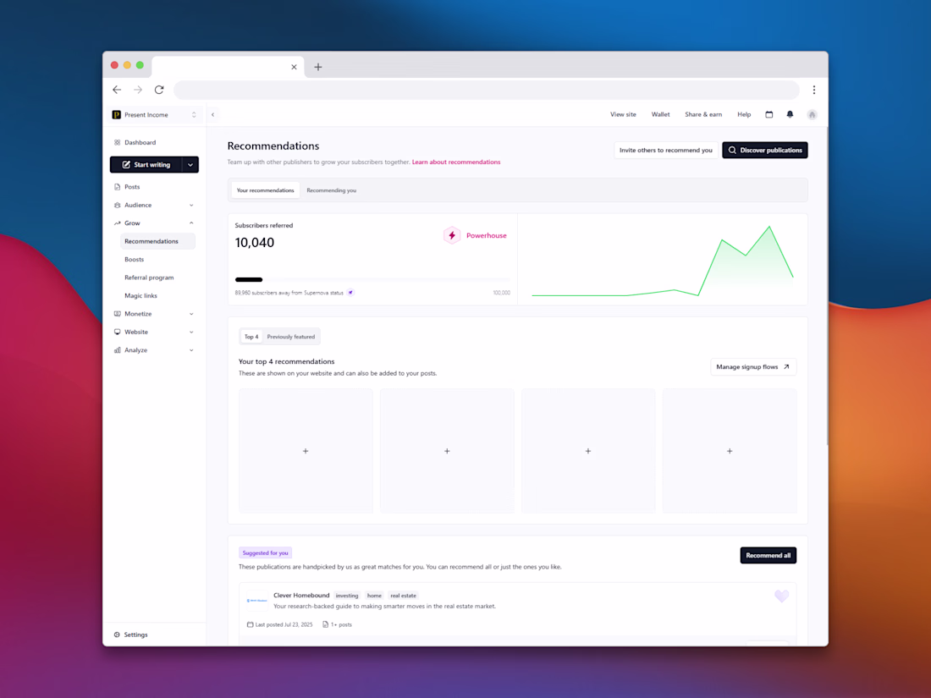Open the calendar icon in top bar

pyautogui.click(x=768, y=114)
